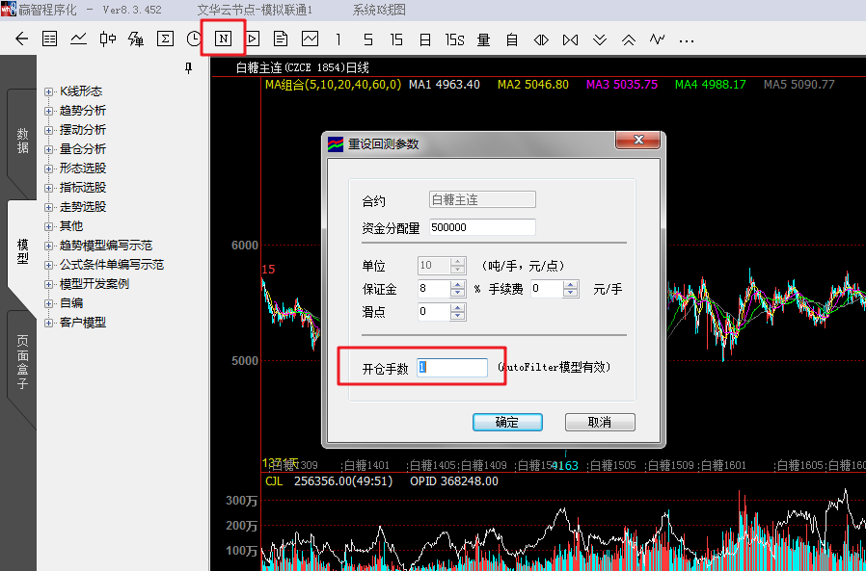Click the back arrow in the toolbar
The width and height of the screenshot is (866, 571).
click(21, 39)
